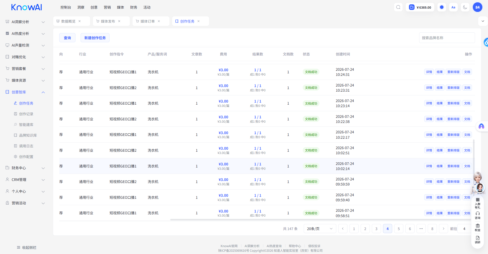Collapse the 创意智库 sidebar section

(25, 92)
